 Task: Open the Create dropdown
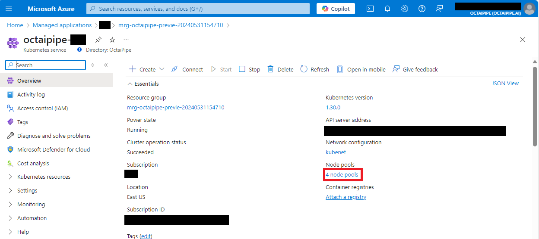pyautogui.click(x=147, y=69)
